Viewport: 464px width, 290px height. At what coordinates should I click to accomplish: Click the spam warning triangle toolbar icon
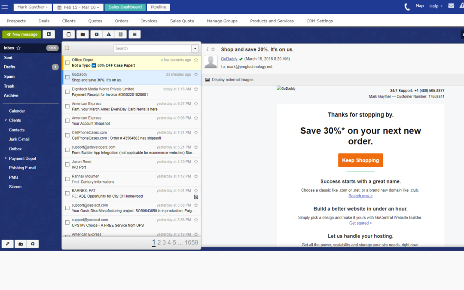108,34
